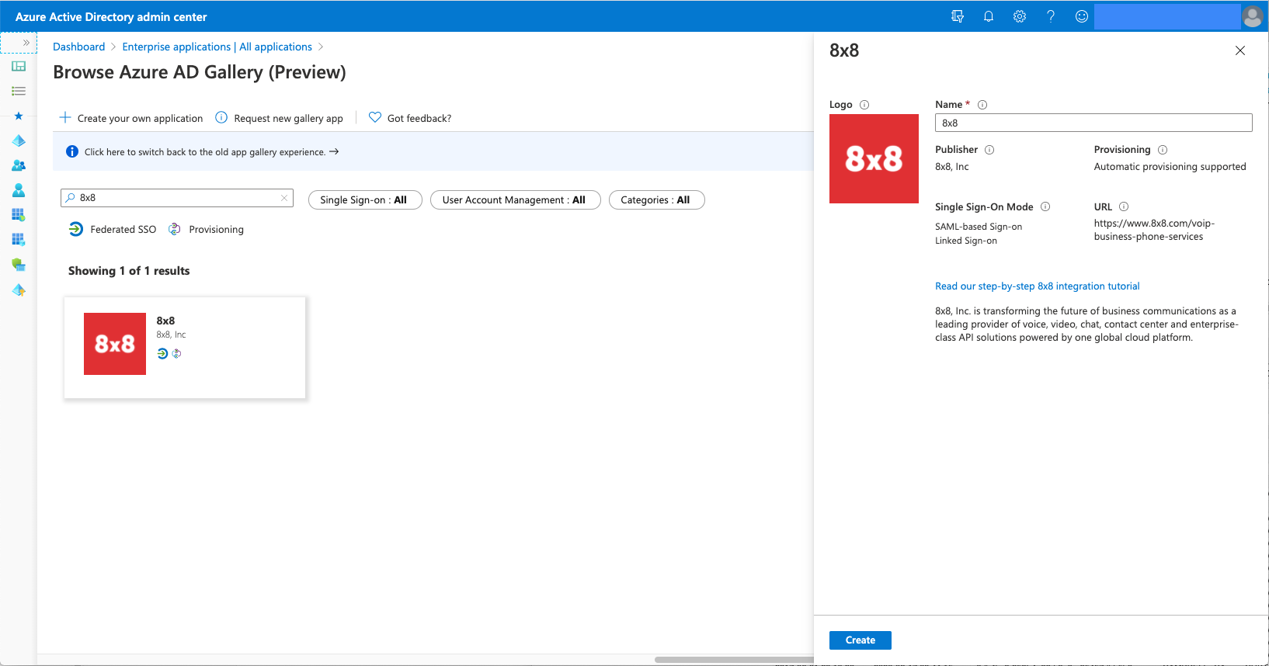
Task: Click the large 8x8 logo in details panel
Action: tap(874, 159)
